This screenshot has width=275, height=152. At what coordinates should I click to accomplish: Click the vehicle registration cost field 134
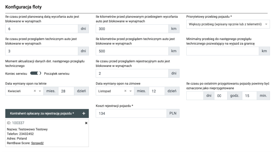(x=131, y=113)
